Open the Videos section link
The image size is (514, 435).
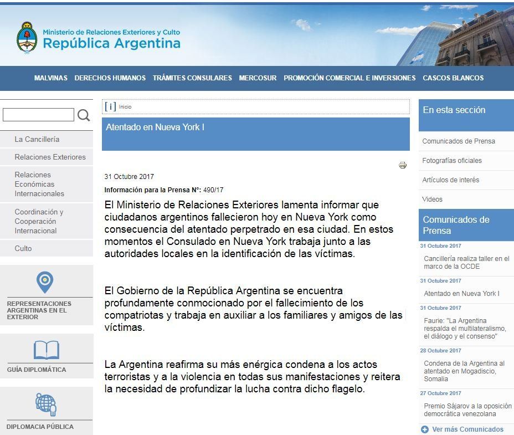(432, 199)
